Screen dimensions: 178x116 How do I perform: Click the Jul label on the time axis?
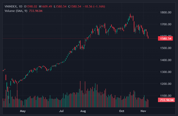[61, 111]
